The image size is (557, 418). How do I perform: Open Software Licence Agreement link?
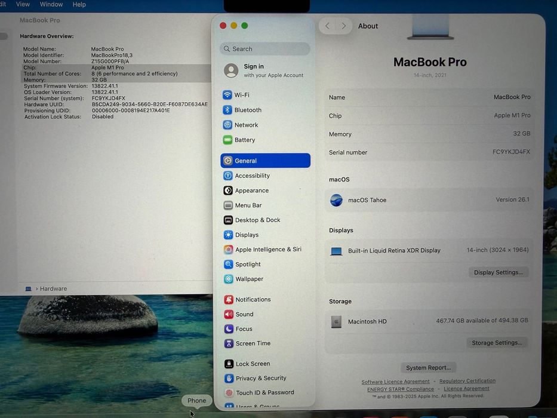pyautogui.click(x=395, y=382)
